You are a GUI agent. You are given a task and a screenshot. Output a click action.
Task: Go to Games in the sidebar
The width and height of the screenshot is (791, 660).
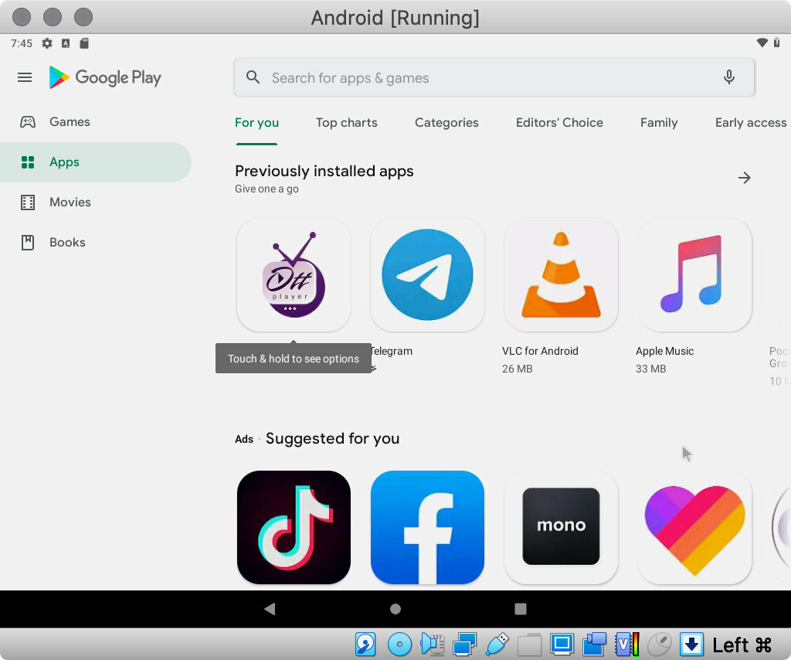click(70, 122)
